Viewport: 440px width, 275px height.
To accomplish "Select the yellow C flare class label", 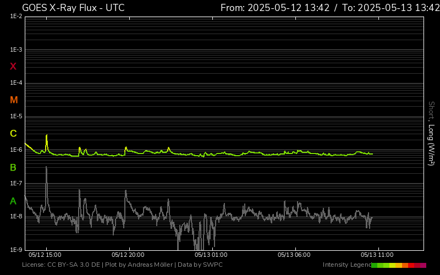I will coord(13,134).
